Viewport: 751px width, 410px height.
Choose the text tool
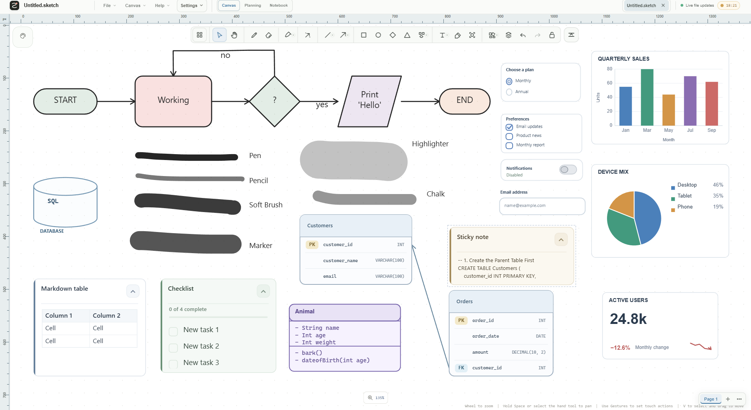443,35
